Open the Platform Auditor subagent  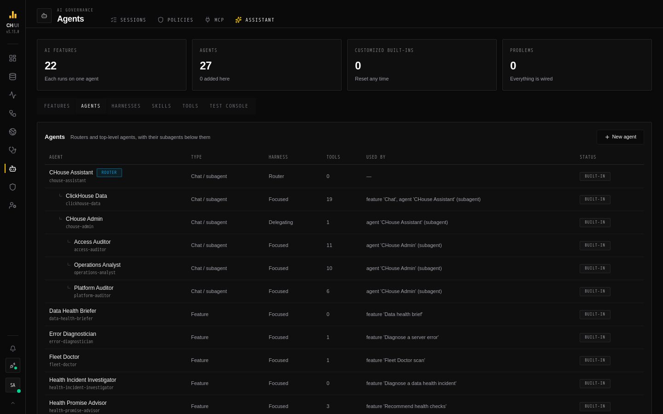click(x=344, y=291)
